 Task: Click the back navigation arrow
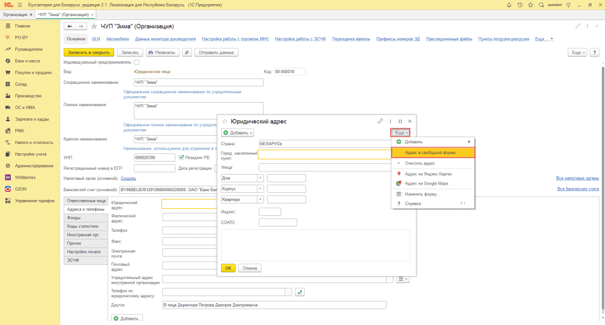69,27
